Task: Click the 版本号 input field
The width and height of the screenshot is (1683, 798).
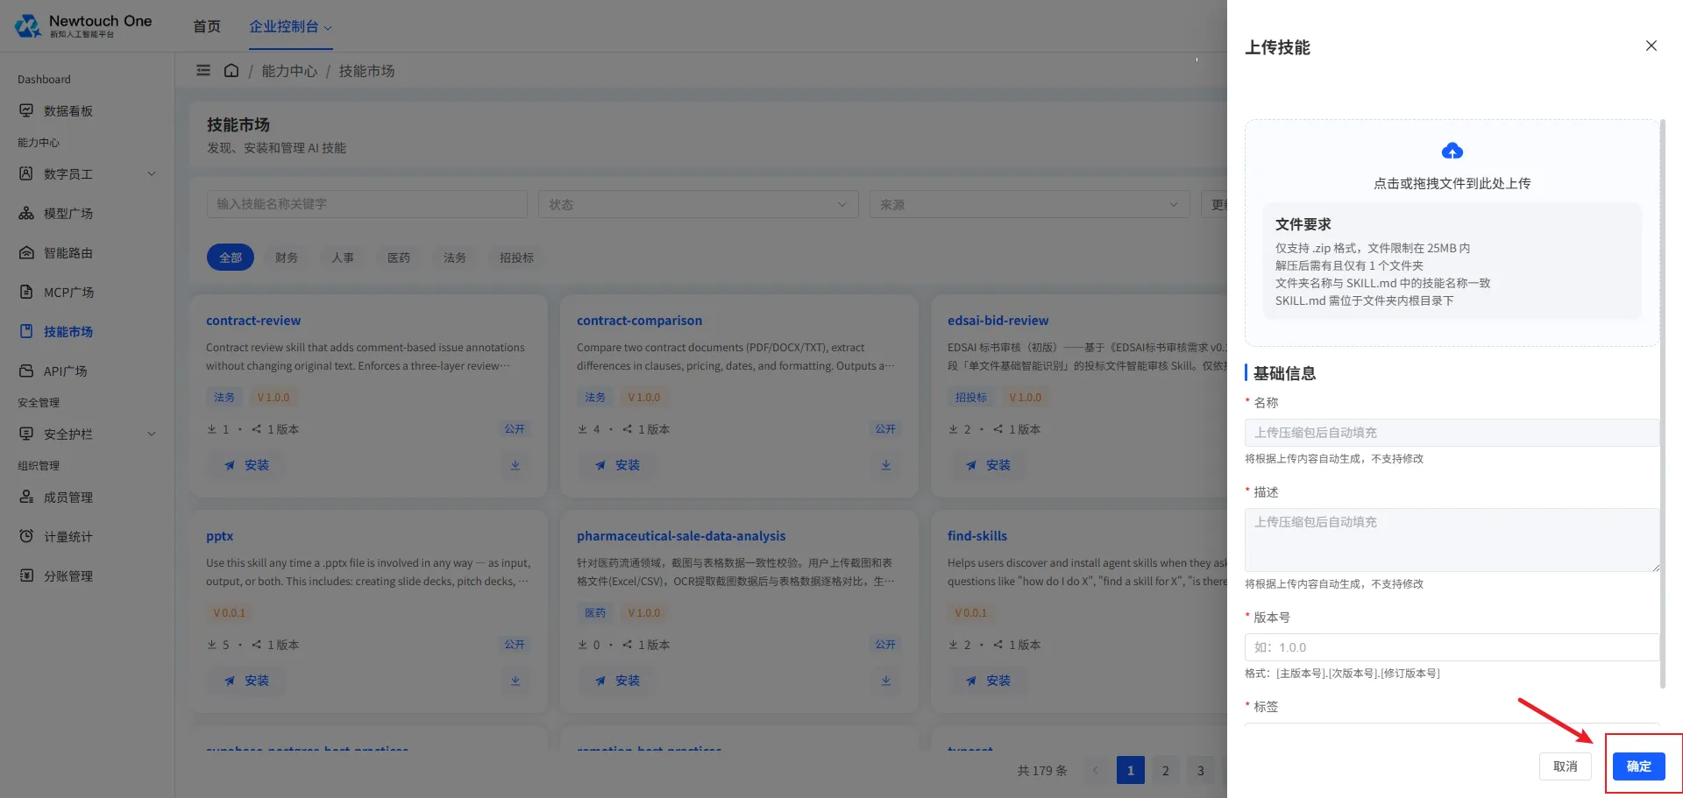Action: coord(1452,647)
